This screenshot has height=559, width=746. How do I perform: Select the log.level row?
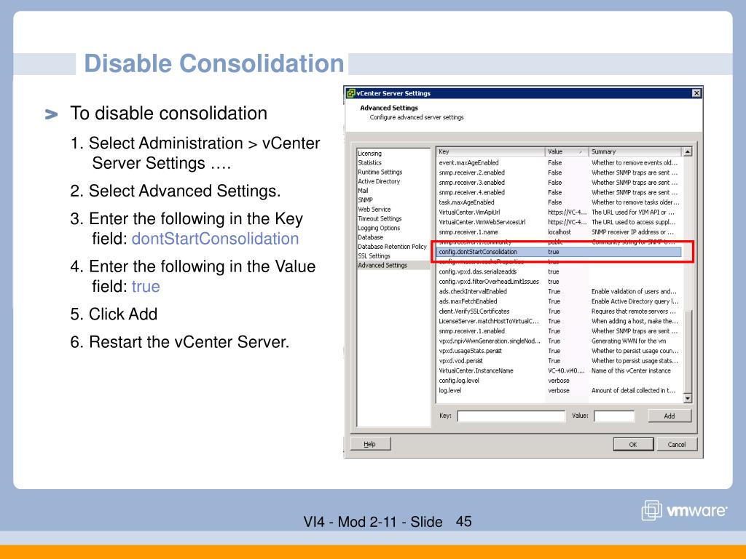pyautogui.click(x=559, y=391)
